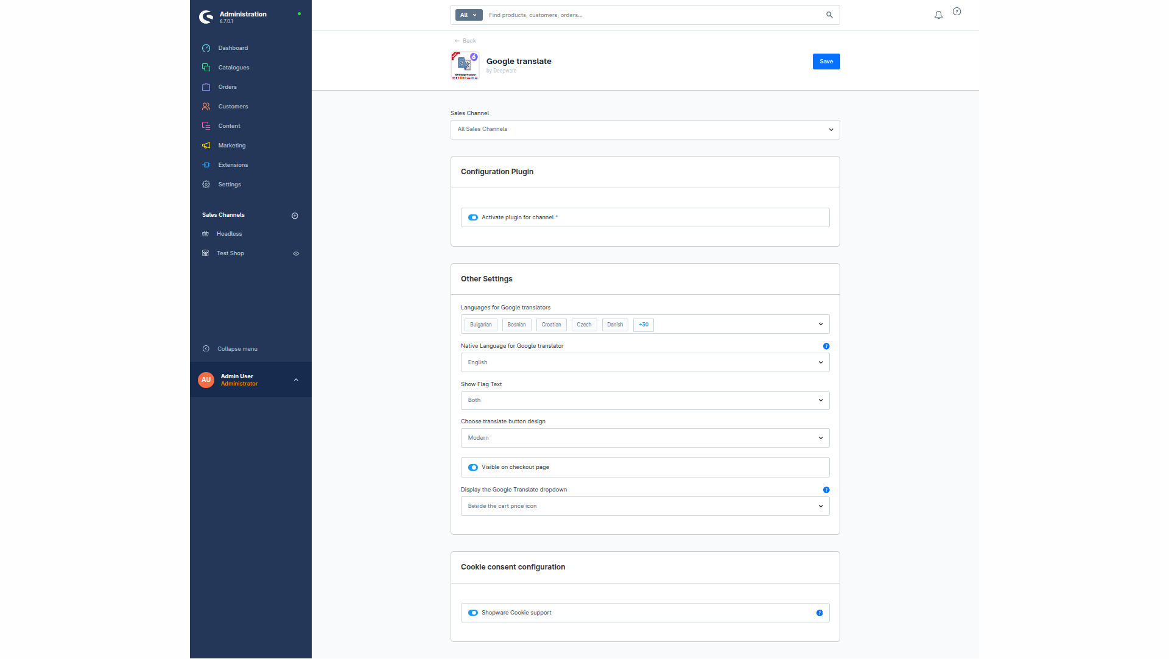Viewport: 1169px width, 659px height.
Task: Add a new sales channel plus icon
Action: [295, 216]
